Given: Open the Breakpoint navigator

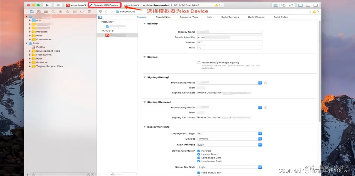Looking at the screenshot, I should (x=82, y=12).
